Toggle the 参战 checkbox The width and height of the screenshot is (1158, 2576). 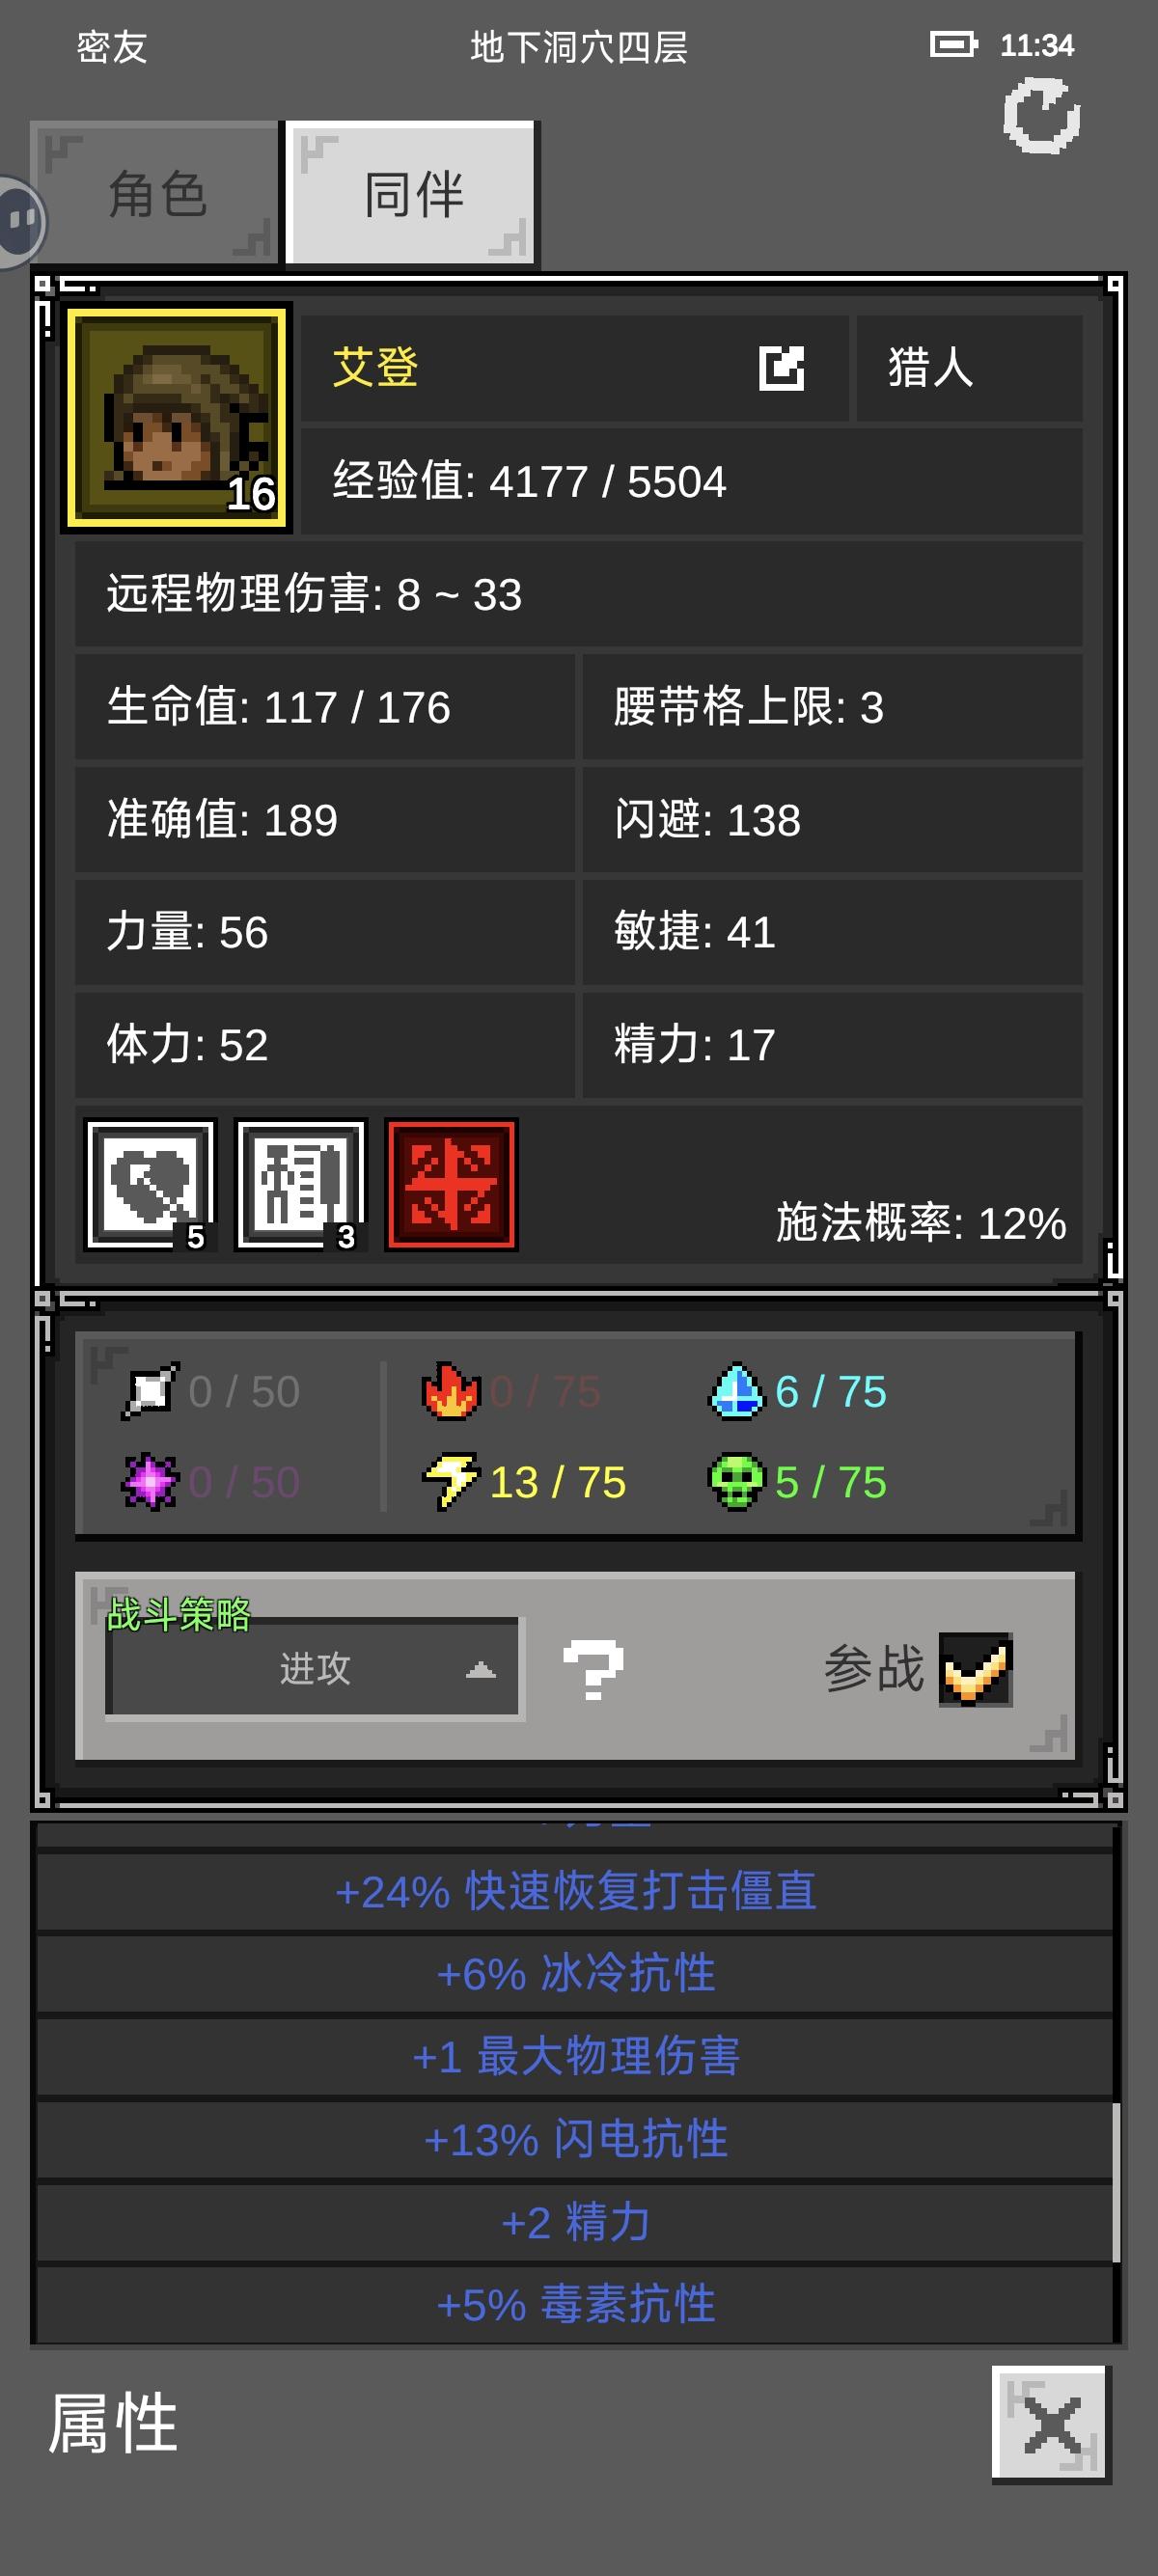975,1669
